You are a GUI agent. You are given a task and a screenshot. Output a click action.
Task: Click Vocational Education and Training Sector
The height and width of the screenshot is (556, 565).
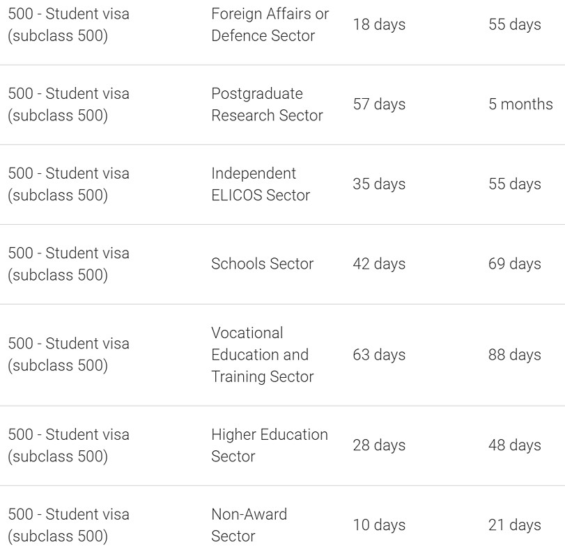(x=262, y=355)
